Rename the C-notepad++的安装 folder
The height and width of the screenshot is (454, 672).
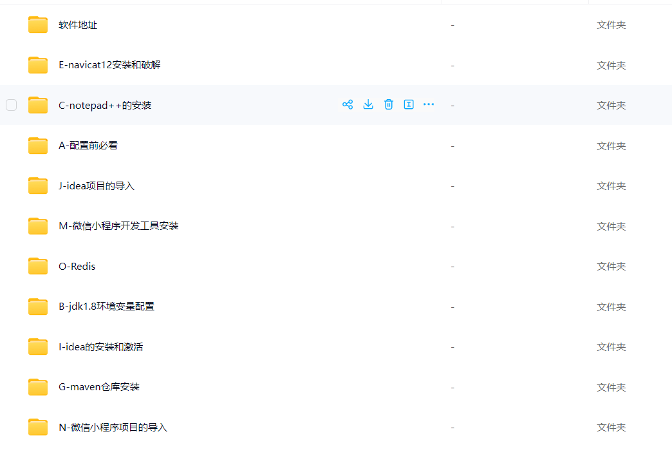409,104
